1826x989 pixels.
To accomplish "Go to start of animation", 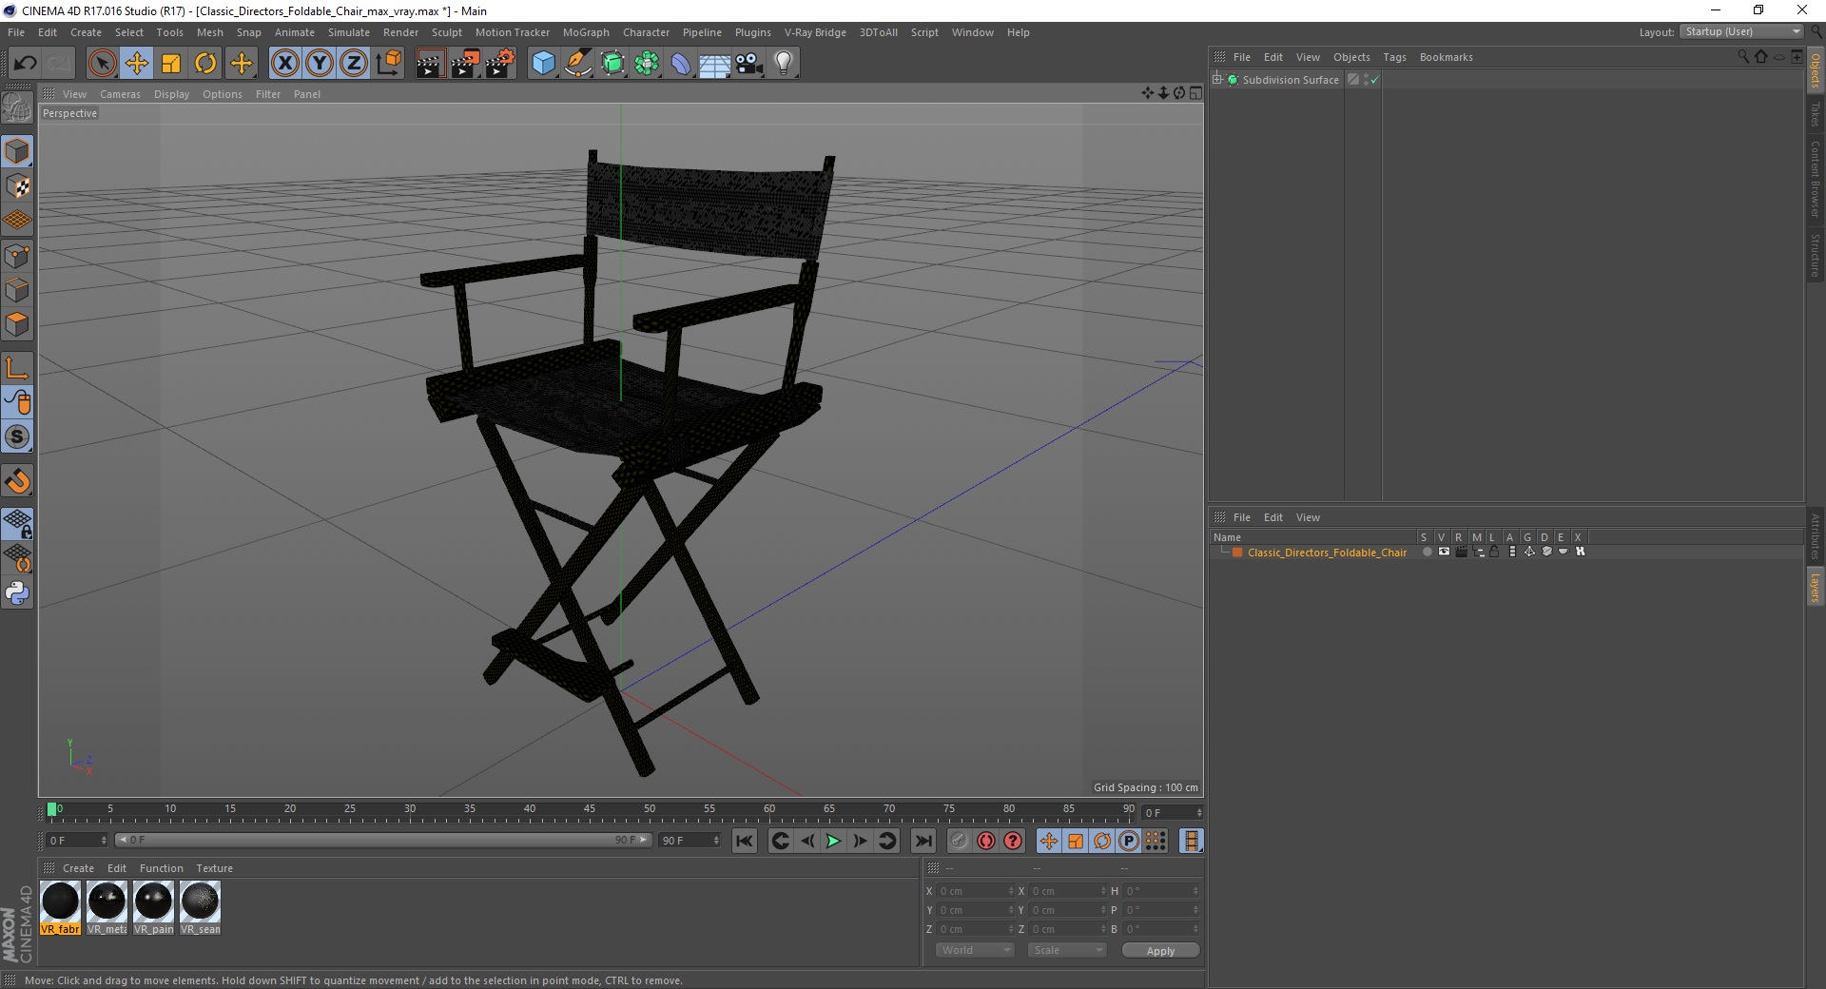I will click(x=745, y=841).
